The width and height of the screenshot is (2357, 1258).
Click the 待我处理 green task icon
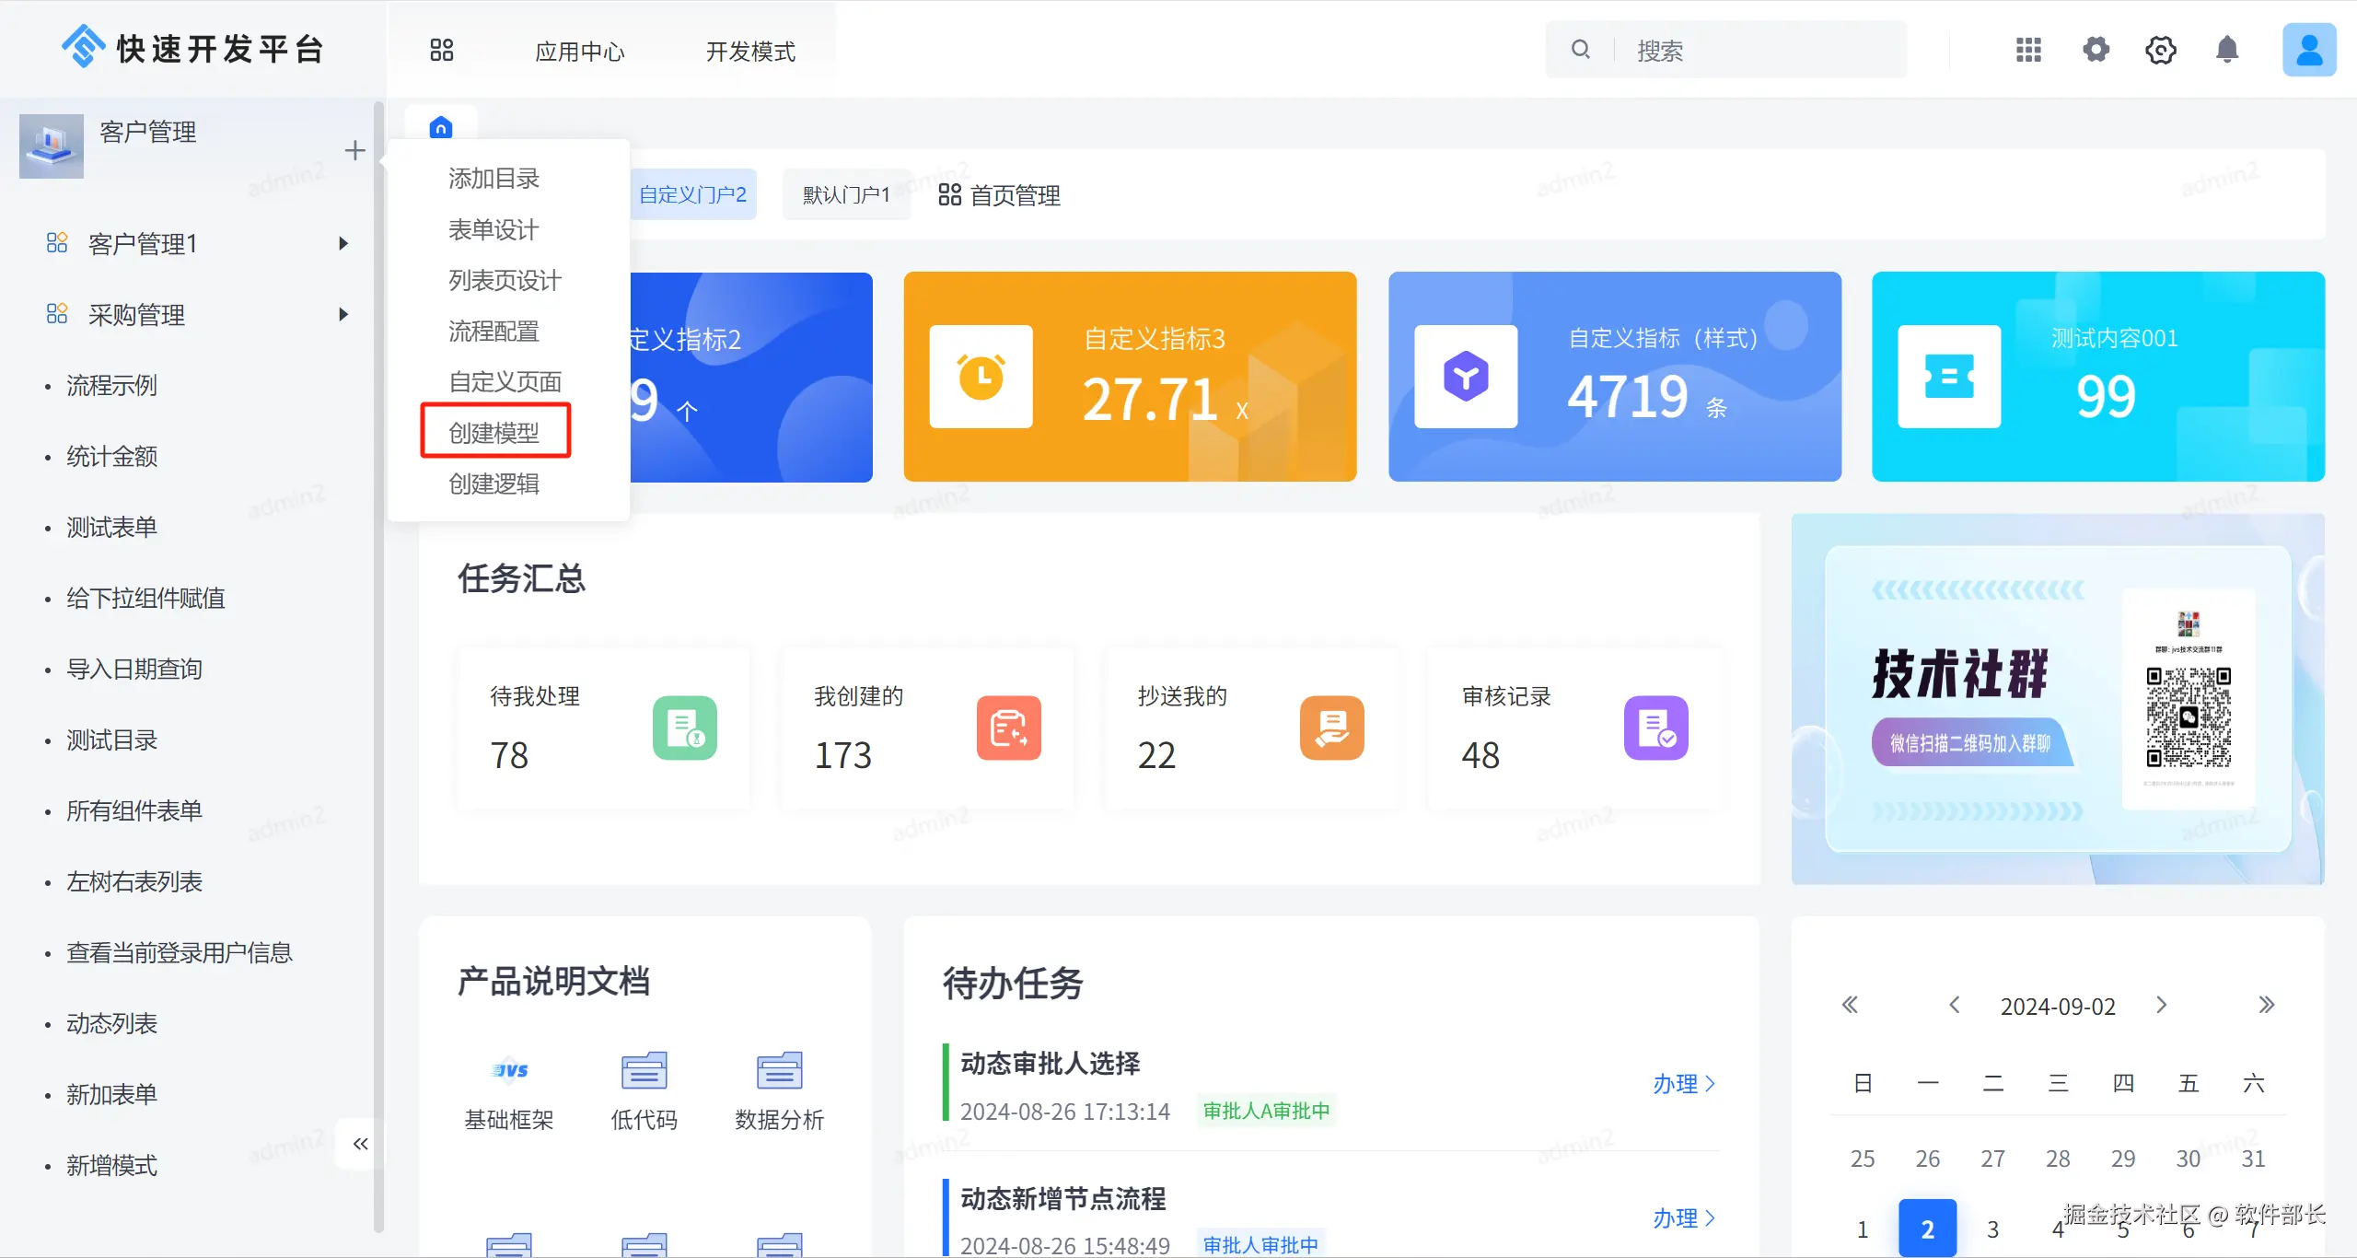click(684, 728)
